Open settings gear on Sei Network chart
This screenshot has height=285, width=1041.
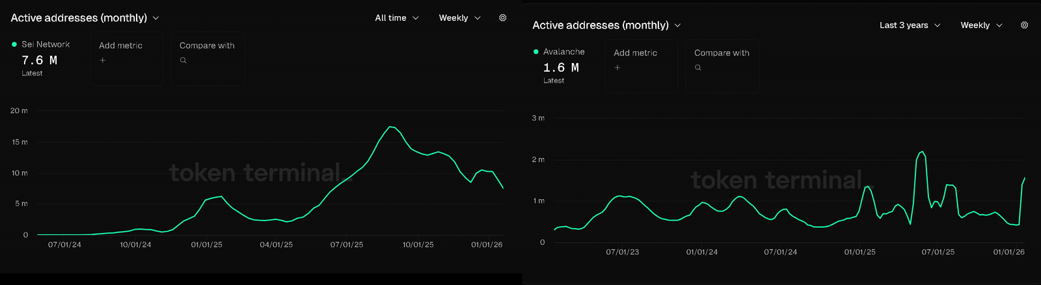(x=502, y=18)
